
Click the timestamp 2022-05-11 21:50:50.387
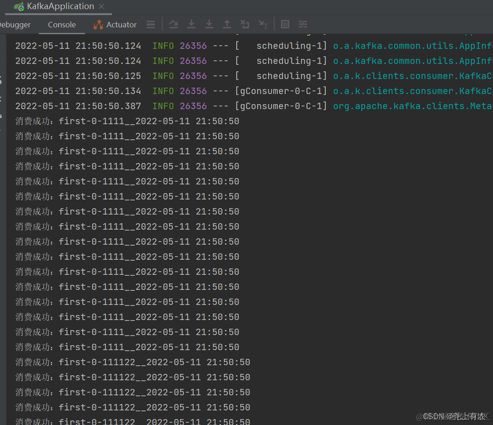pyautogui.click(x=78, y=106)
